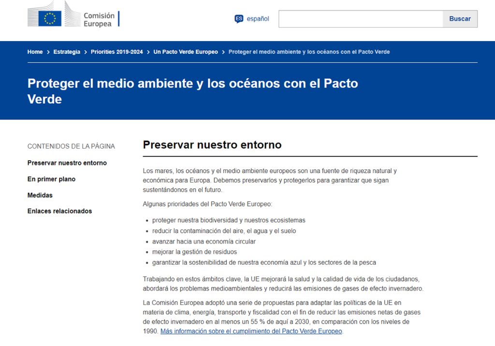495x346 pixels.
Task: Go to Home in breadcrumb
Action: coord(35,52)
